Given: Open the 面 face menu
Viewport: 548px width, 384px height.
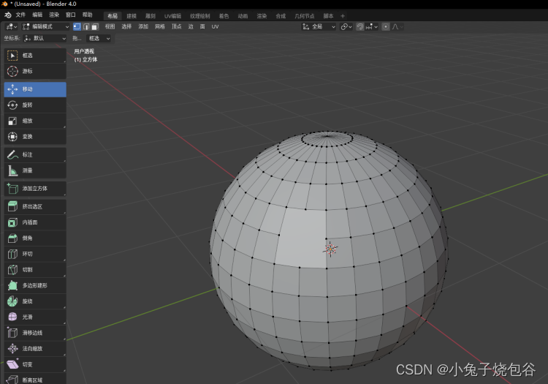Looking at the screenshot, I should click(x=202, y=26).
